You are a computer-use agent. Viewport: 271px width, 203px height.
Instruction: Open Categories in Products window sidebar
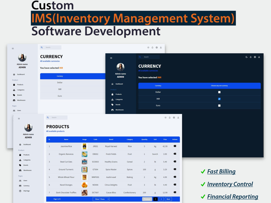pos(25,160)
